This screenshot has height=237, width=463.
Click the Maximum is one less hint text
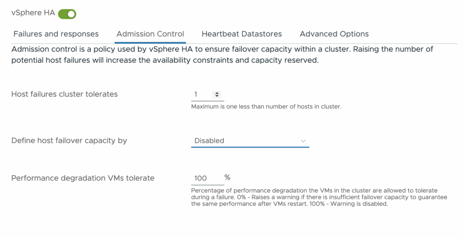click(x=266, y=107)
